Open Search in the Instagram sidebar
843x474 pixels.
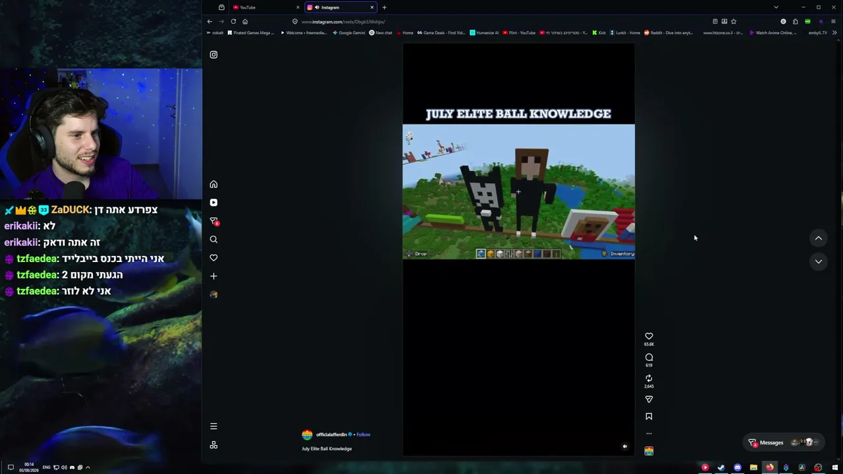(213, 240)
